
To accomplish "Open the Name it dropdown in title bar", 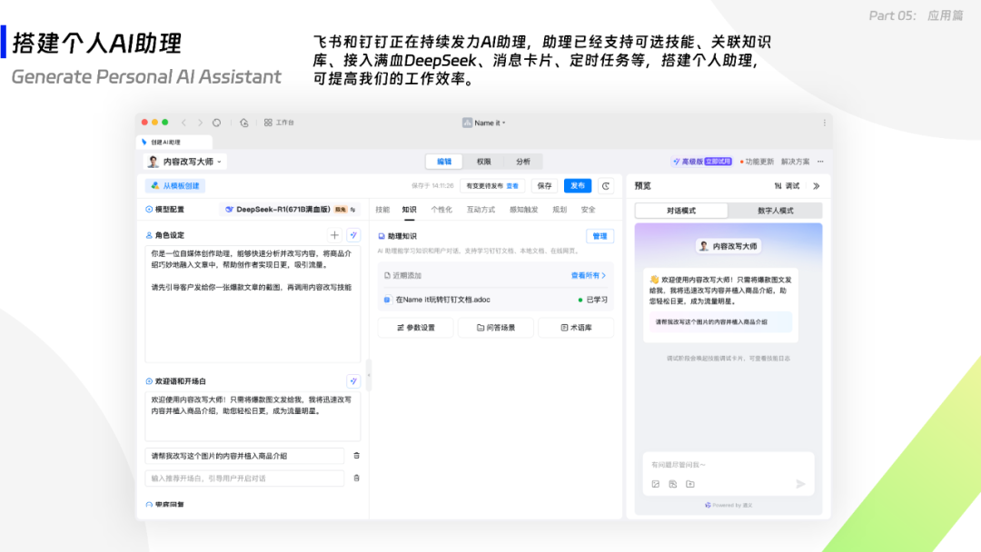I will 484,123.
